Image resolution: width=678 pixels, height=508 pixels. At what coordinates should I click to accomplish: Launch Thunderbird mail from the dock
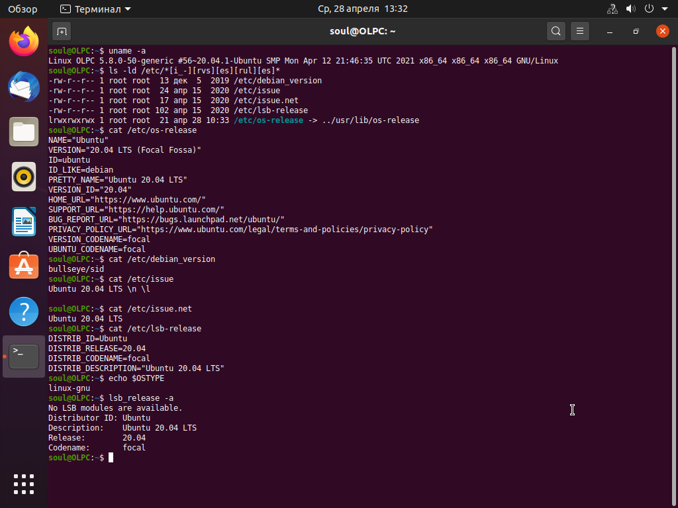[24, 87]
